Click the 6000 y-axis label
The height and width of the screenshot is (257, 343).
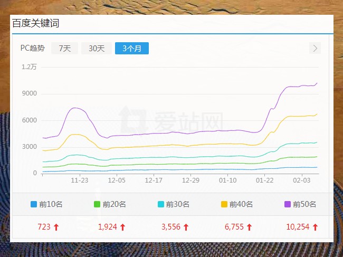click(x=30, y=120)
